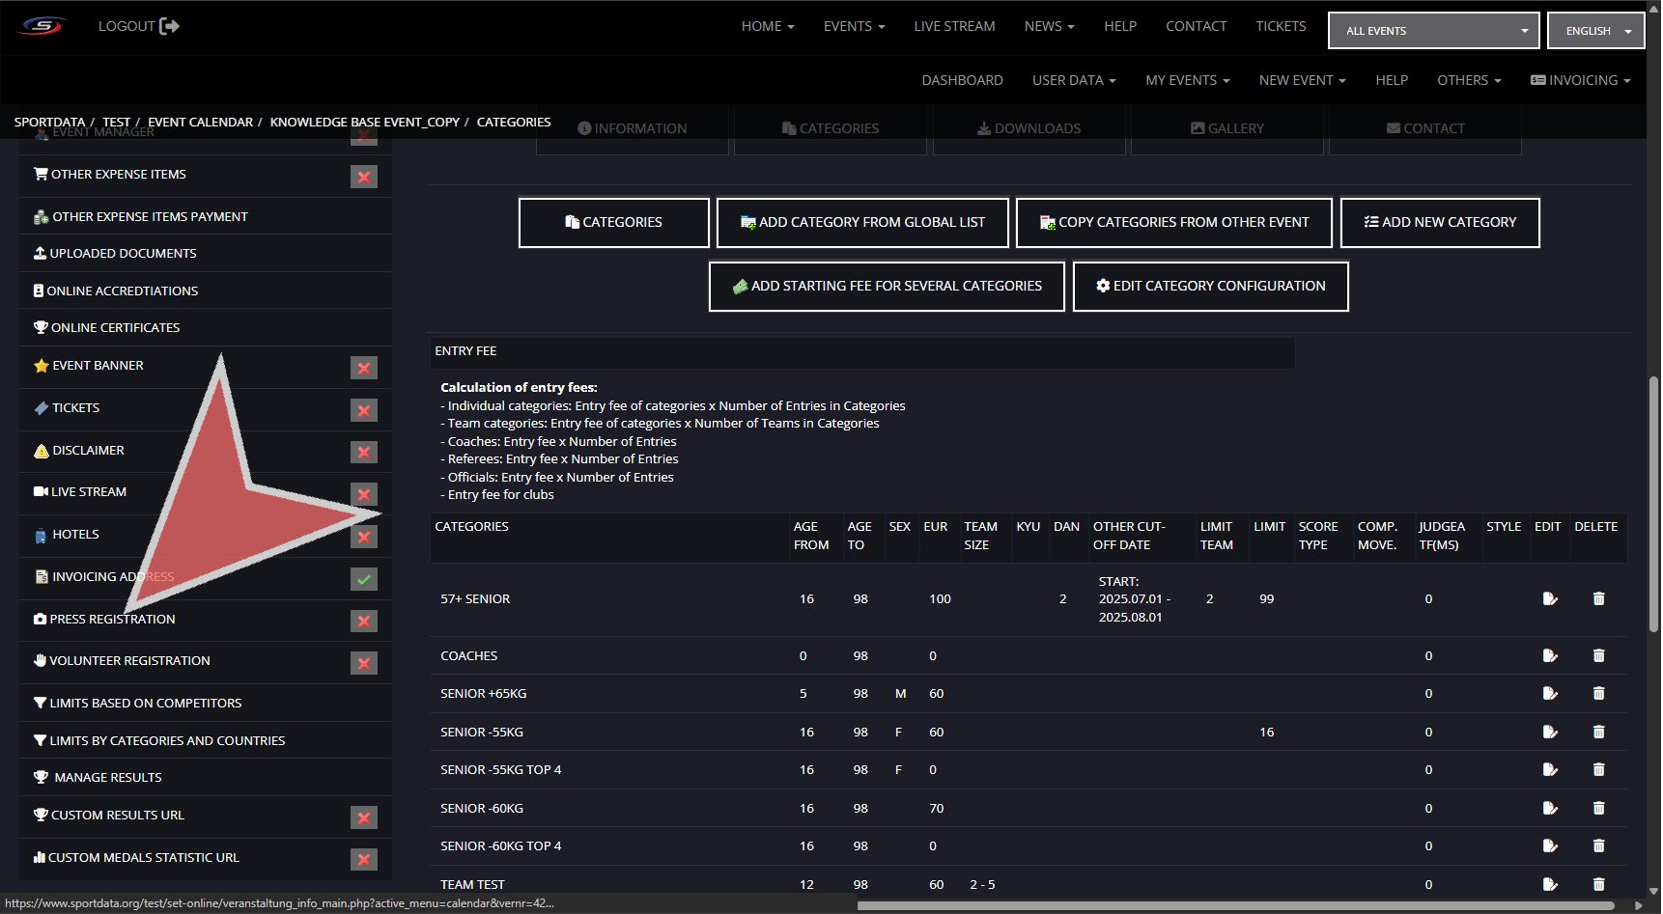This screenshot has height=914, width=1663.
Task: Click edit icon for SENIOR -60KG TOP 4
Action: pyautogui.click(x=1550, y=846)
